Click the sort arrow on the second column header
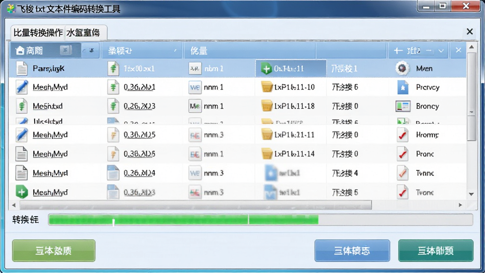 (x=175, y=50)
